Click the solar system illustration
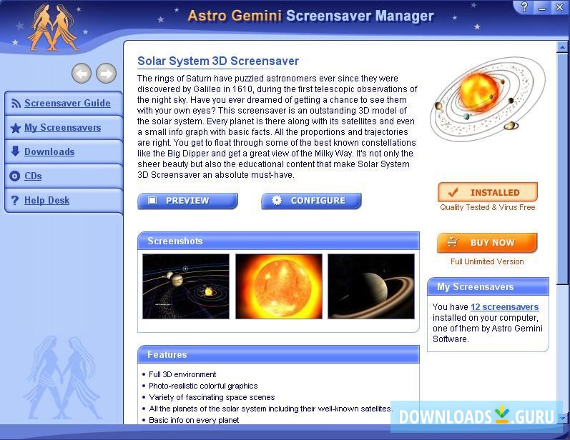 pyautogui.click(x=487, y=99)
